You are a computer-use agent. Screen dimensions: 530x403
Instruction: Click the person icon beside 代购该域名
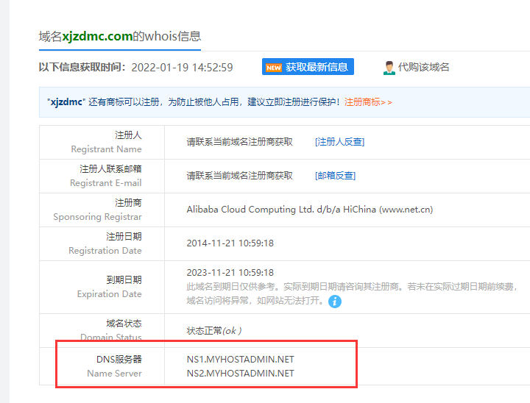389,68
